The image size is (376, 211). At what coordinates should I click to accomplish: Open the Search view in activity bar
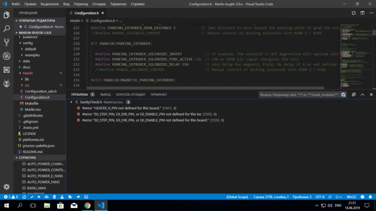[x=7, y=29]
